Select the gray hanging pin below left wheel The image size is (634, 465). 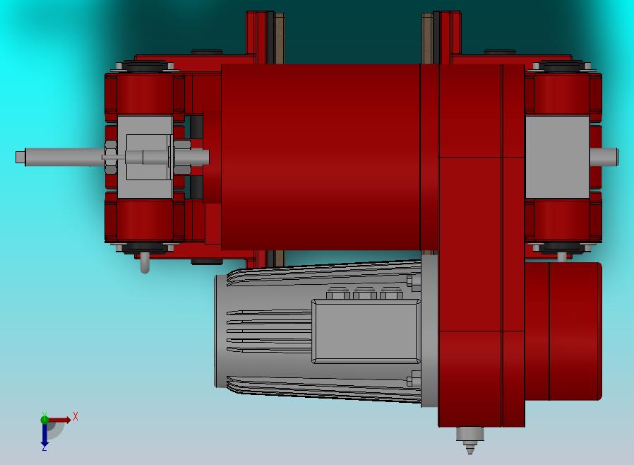point(145,263)
